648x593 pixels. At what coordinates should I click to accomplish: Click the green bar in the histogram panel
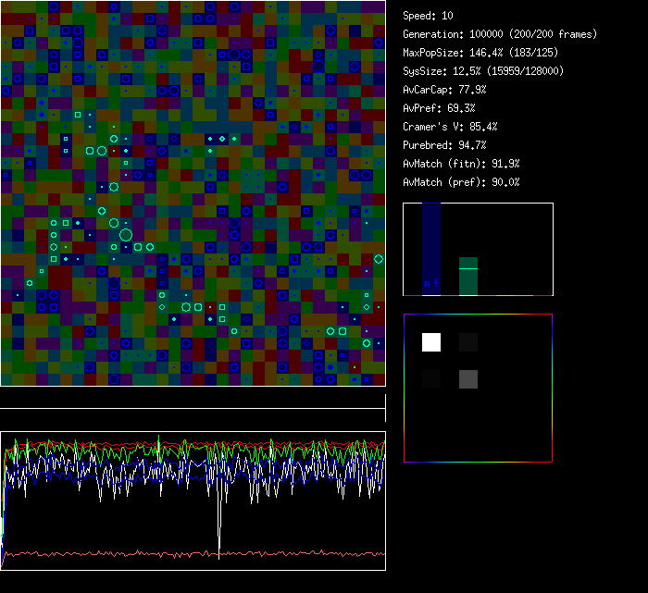tap(468, 277)
